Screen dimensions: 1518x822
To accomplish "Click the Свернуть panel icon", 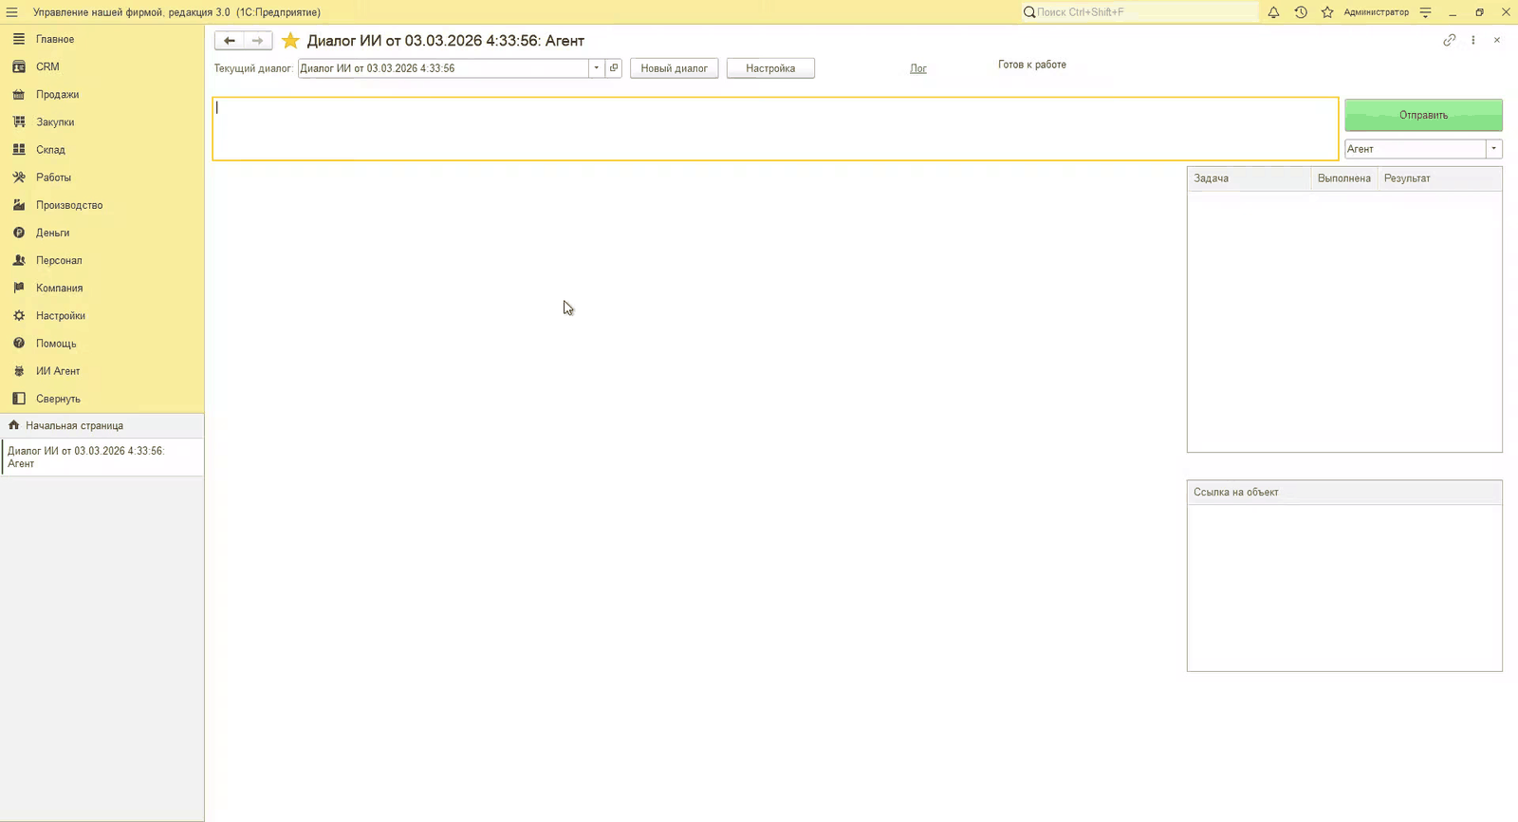I will (x=19, y=399).
